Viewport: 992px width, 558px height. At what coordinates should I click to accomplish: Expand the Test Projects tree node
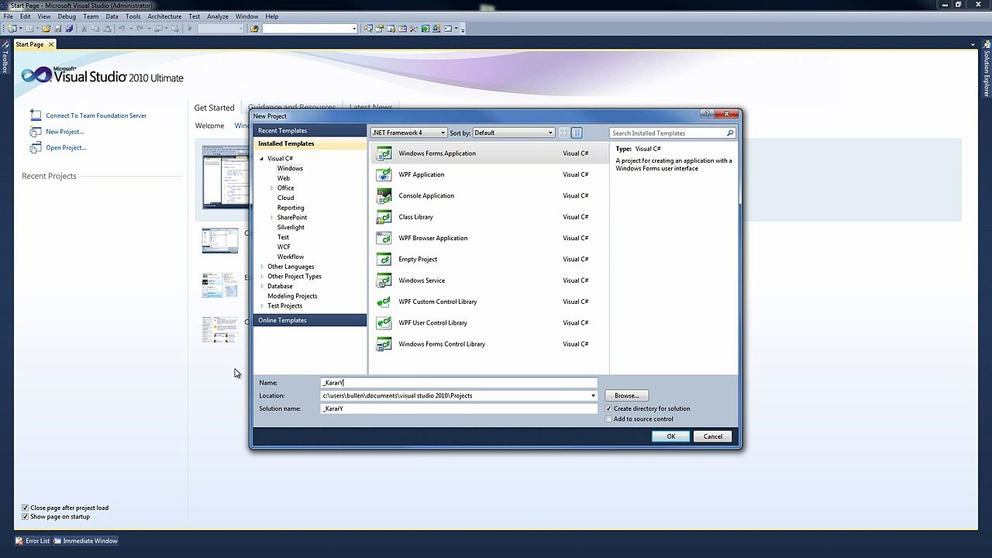tap(262, 306)
